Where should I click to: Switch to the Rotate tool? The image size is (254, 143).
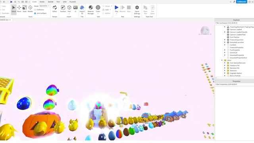(30, 9)
